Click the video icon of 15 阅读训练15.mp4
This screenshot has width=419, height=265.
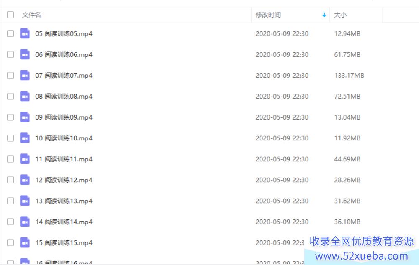25,242
